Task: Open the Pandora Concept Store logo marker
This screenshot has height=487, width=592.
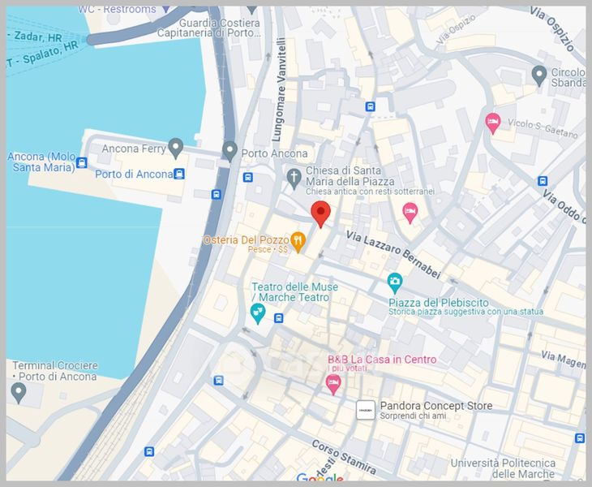Action: click(x=366, y=411)
